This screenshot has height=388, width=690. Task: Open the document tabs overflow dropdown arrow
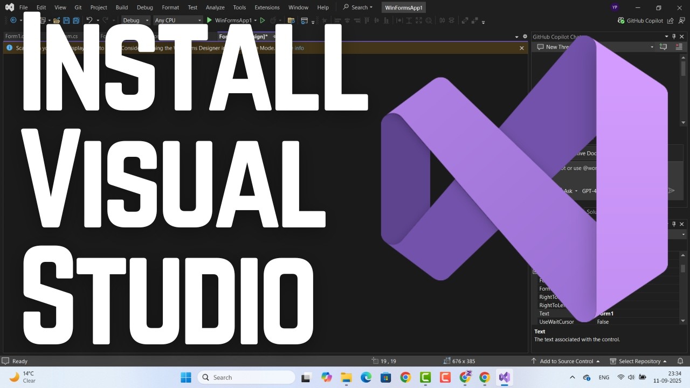point(517,37)
